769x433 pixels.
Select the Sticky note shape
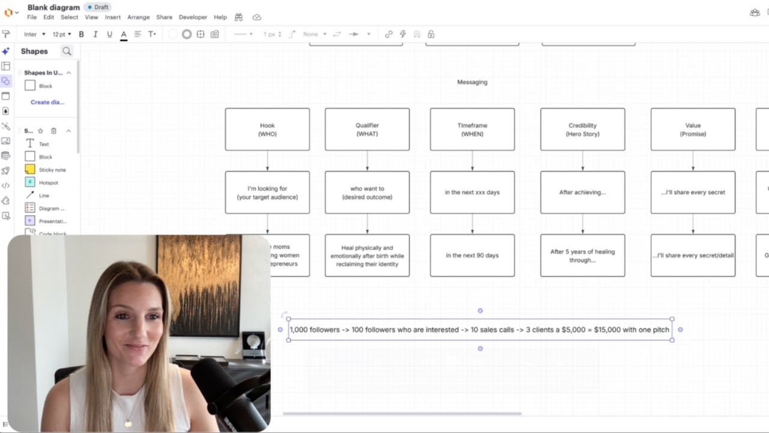coord(45,170)
